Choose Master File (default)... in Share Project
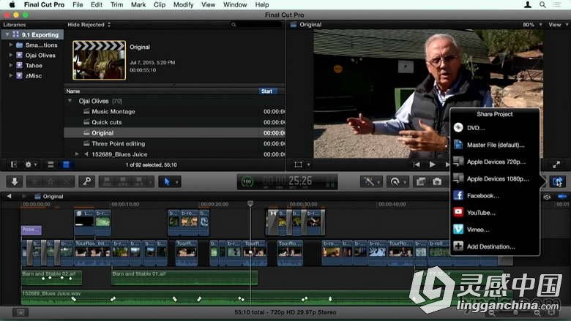 click(x=495, y=145)
